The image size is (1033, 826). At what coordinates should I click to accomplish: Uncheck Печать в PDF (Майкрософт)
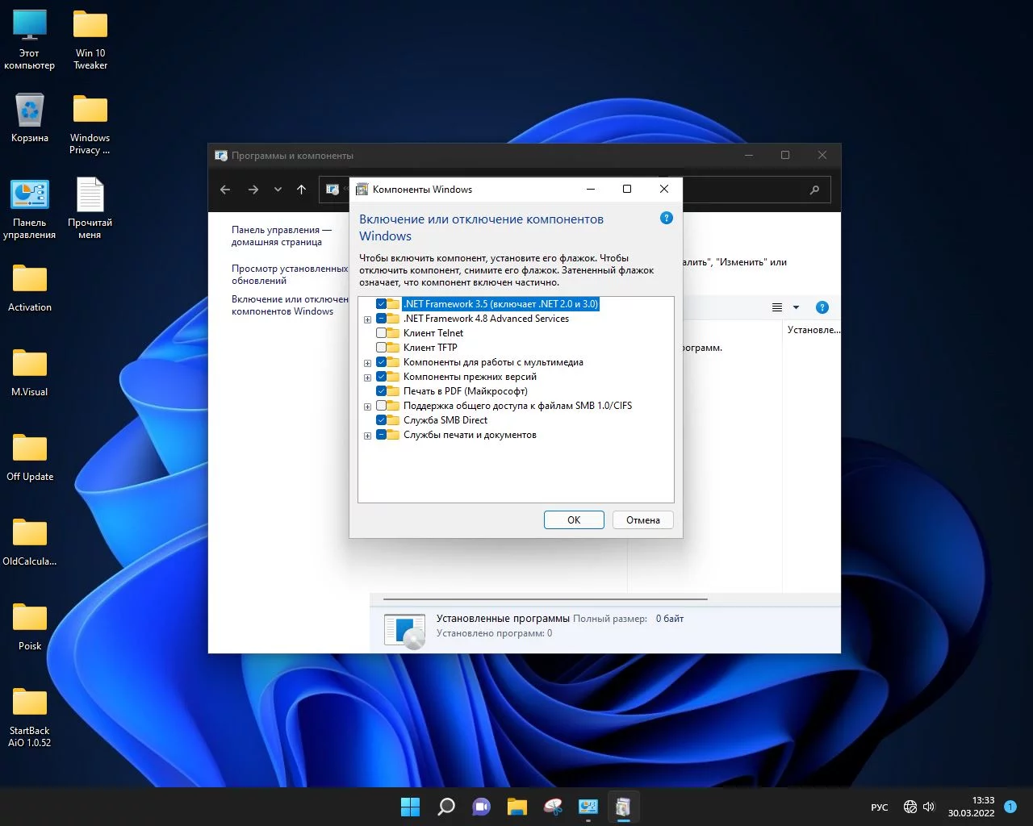coord(382,391)
